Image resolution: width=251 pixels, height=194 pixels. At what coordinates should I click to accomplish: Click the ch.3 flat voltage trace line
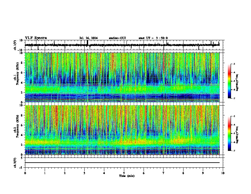pyautogui.click(x=122, y=163)
